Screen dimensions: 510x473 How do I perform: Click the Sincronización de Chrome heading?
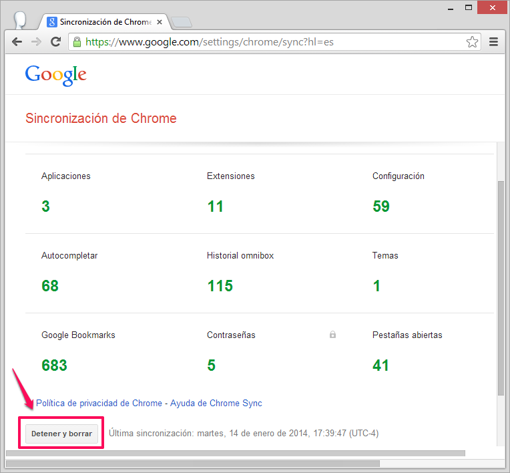tap(101, 118)
